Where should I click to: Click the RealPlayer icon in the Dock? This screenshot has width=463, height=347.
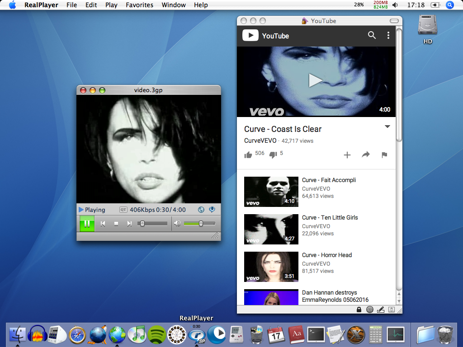click(x=197, y=335)
